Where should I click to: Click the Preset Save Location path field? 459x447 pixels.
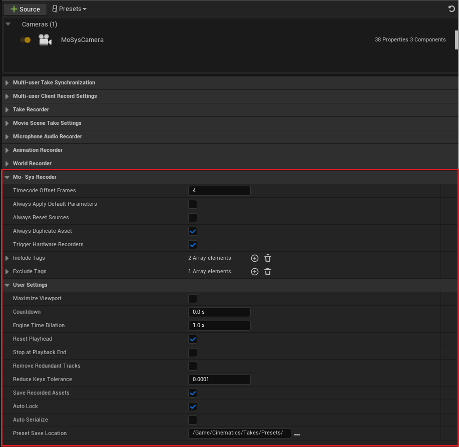(x=239, y=434)
